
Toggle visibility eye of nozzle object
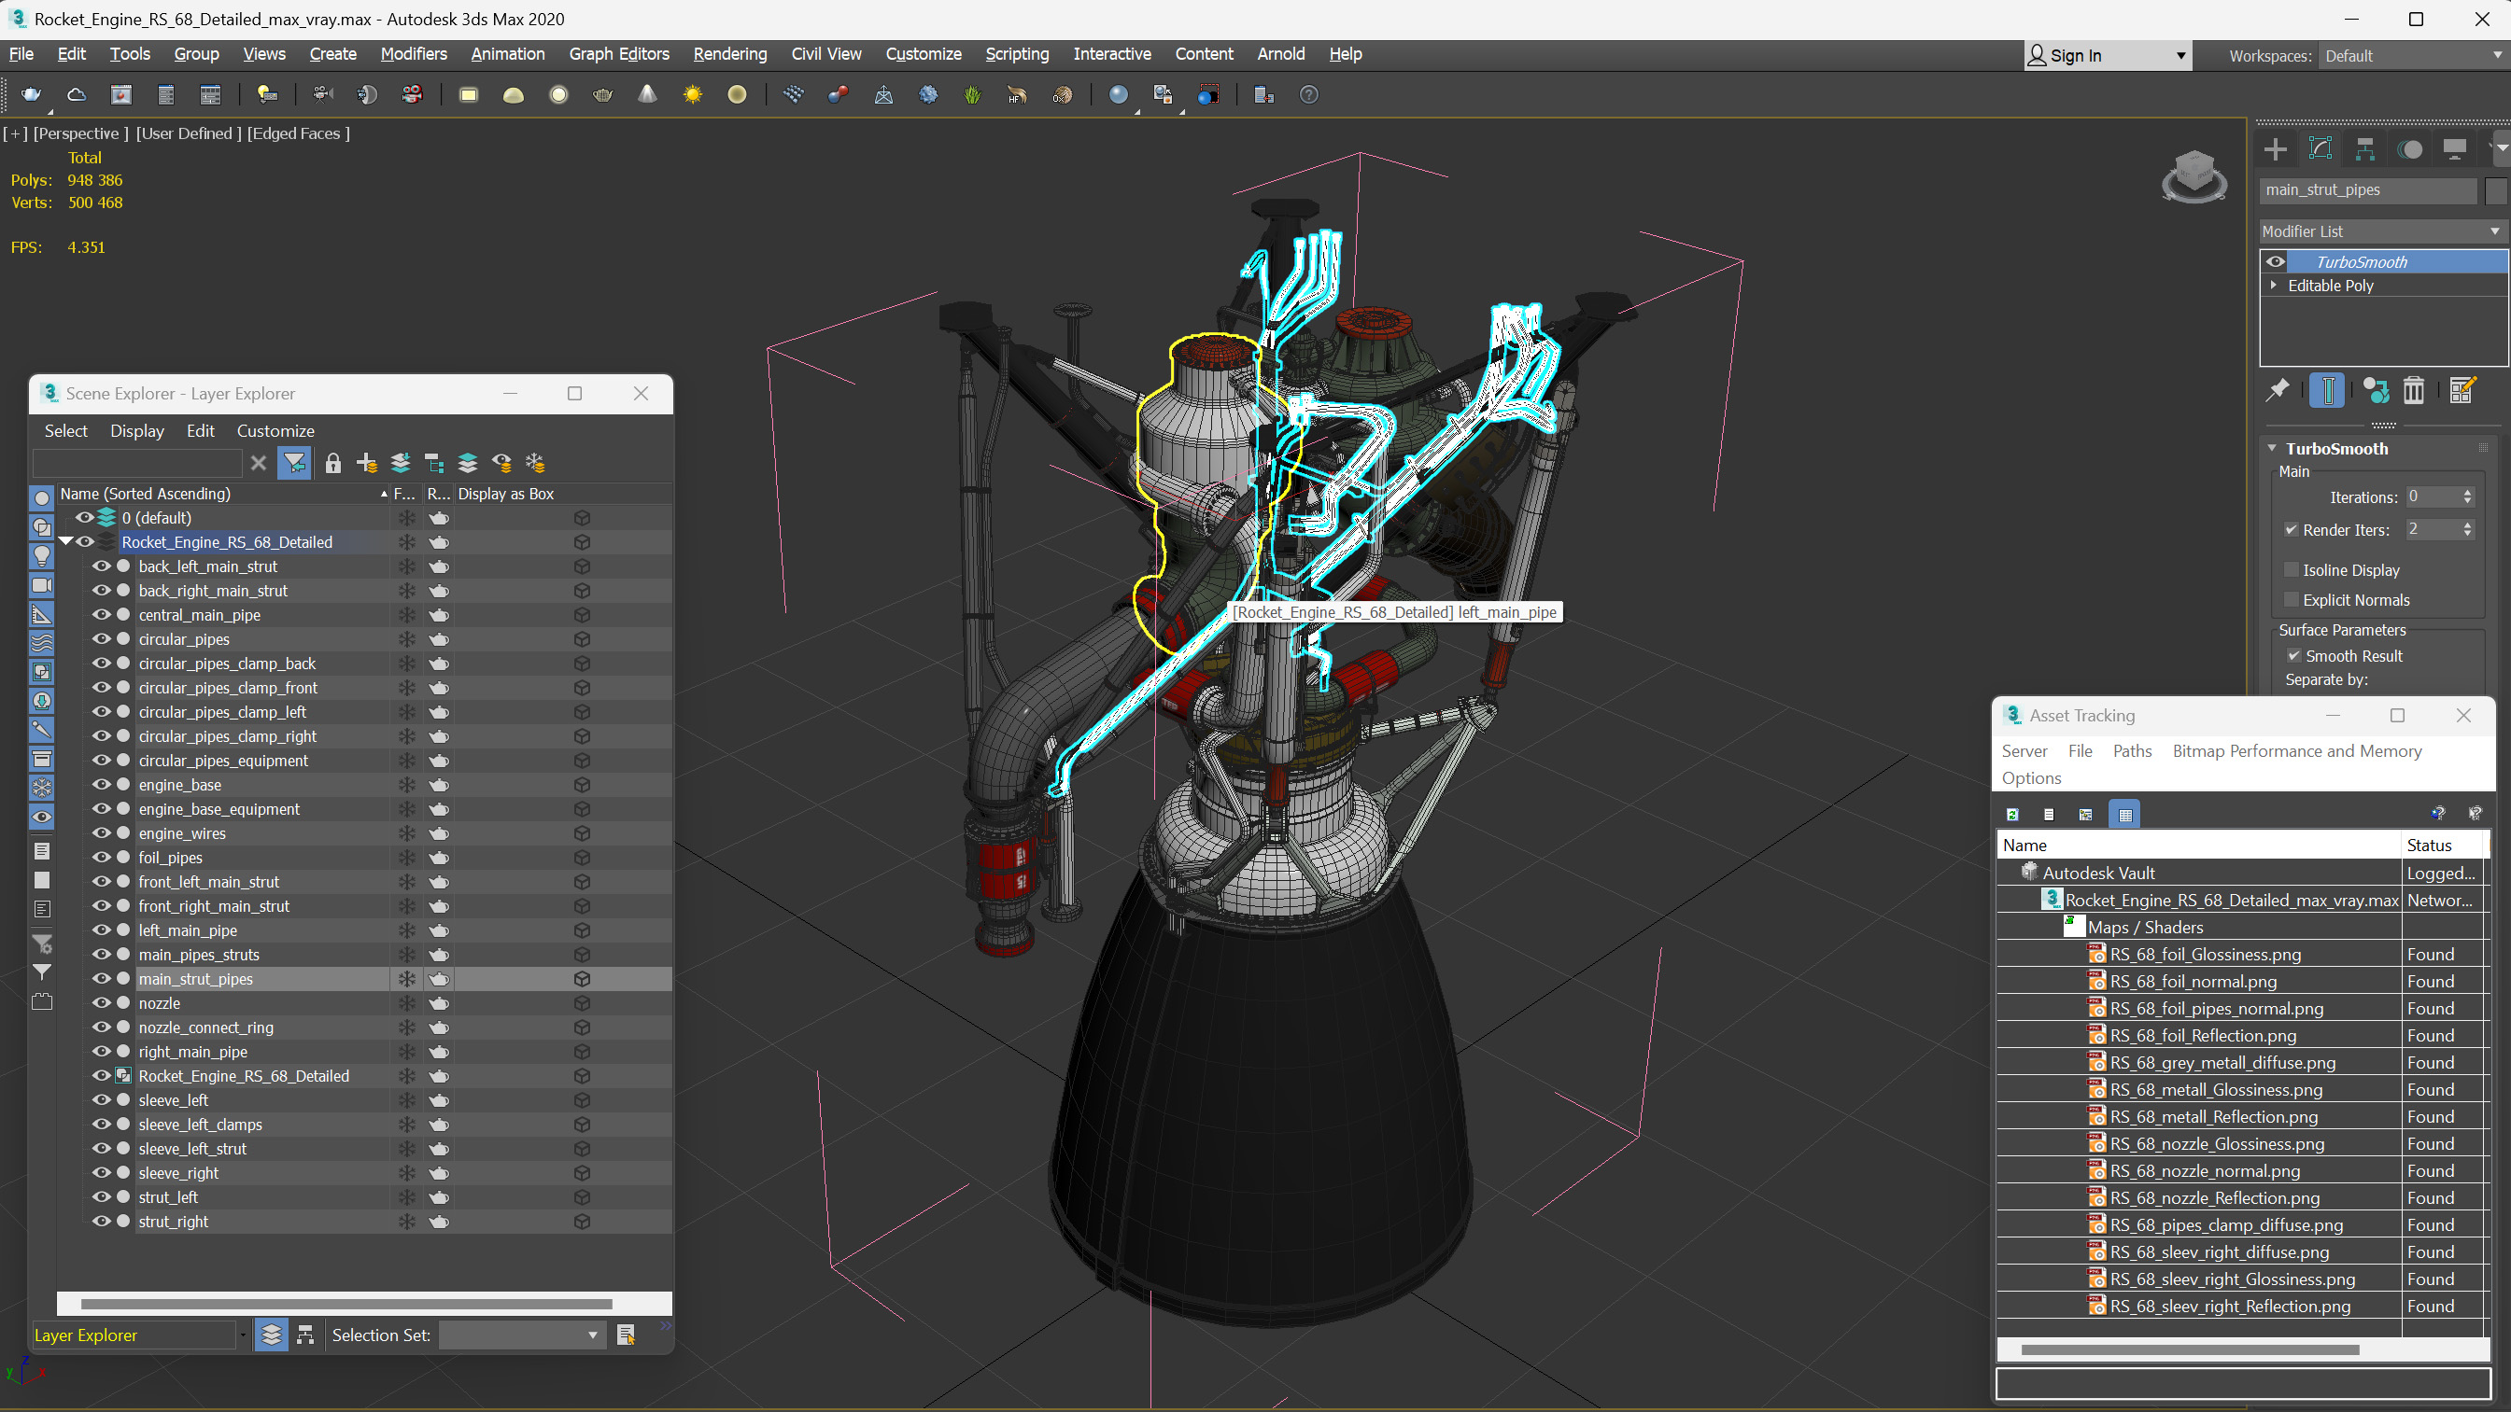101,1002
